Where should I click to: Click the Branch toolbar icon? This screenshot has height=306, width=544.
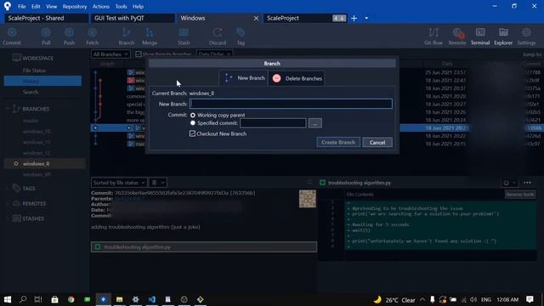(x=127, y=36)
